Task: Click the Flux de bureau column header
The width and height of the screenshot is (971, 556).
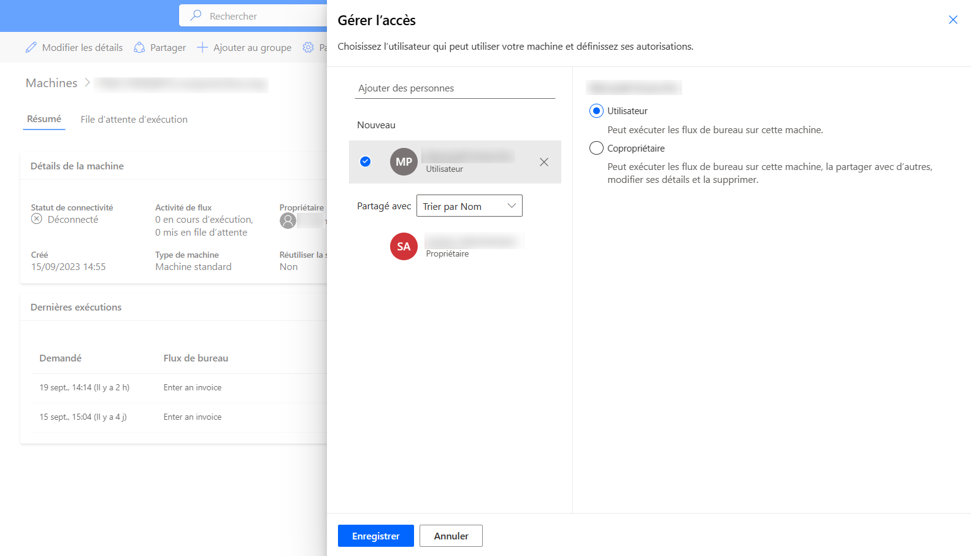Action: click(196, 358)
